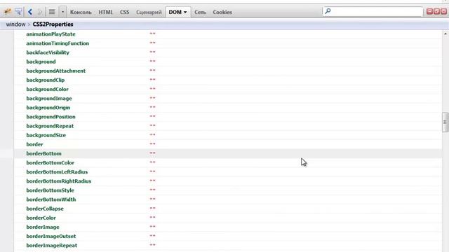Select the border property name
The image size is (449, 252).
34,144
